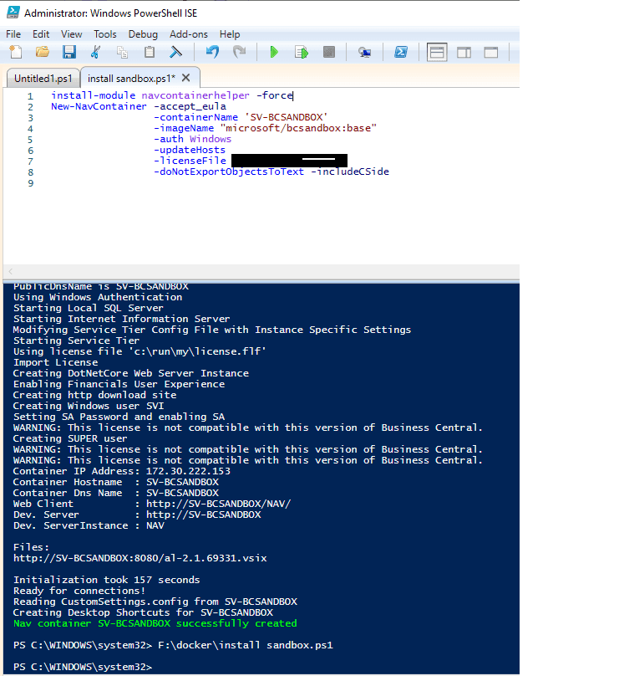Close the install sandbox.ps1 tab
The image size is (619, 676).
tap(186, 78)
